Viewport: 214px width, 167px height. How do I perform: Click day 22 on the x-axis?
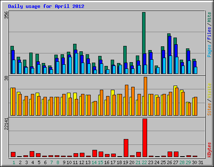144,162
